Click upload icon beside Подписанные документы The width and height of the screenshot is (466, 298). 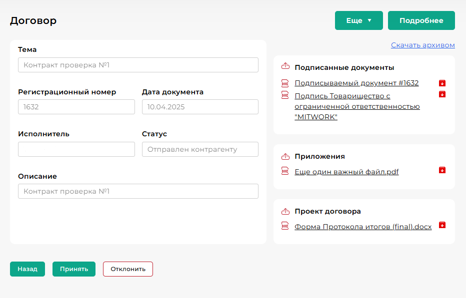click(285, 67)
